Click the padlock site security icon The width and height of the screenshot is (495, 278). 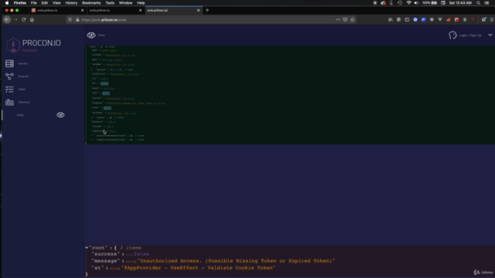(x=77, y=19)
